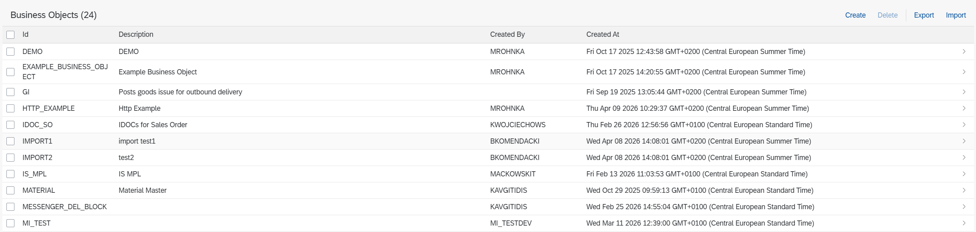Click MATERIAL row chevron arrow
The width and height of the screenshot is (976, 232).
click(964, 190)
